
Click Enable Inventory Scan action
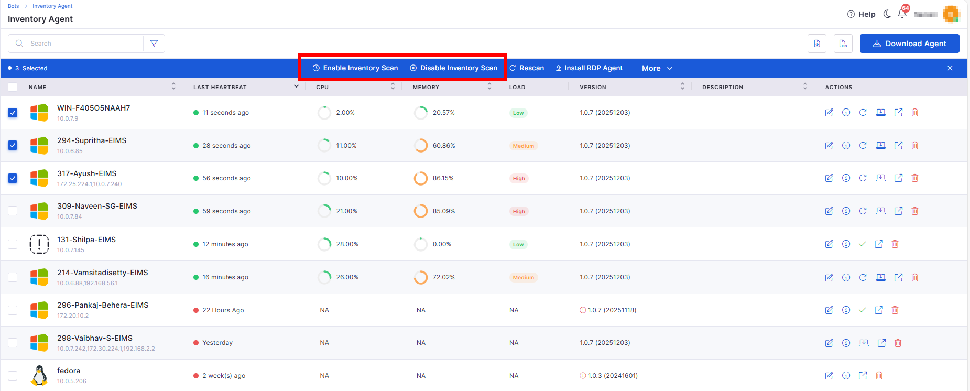click(x=355, y=68)
